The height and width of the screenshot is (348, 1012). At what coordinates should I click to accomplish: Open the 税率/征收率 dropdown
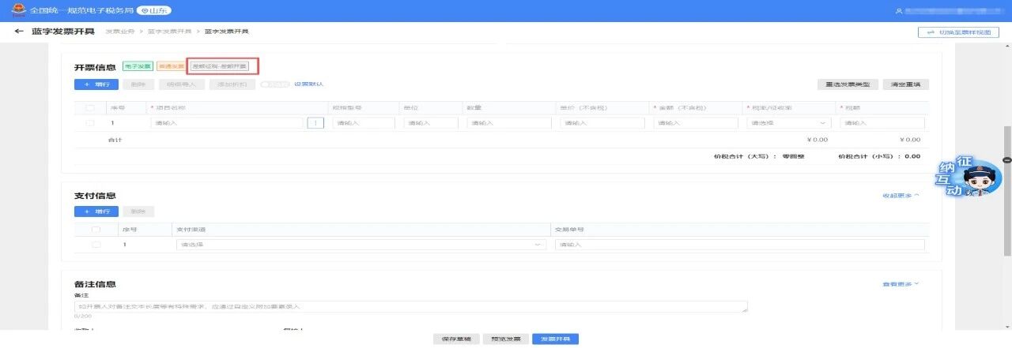pos(788,123)
